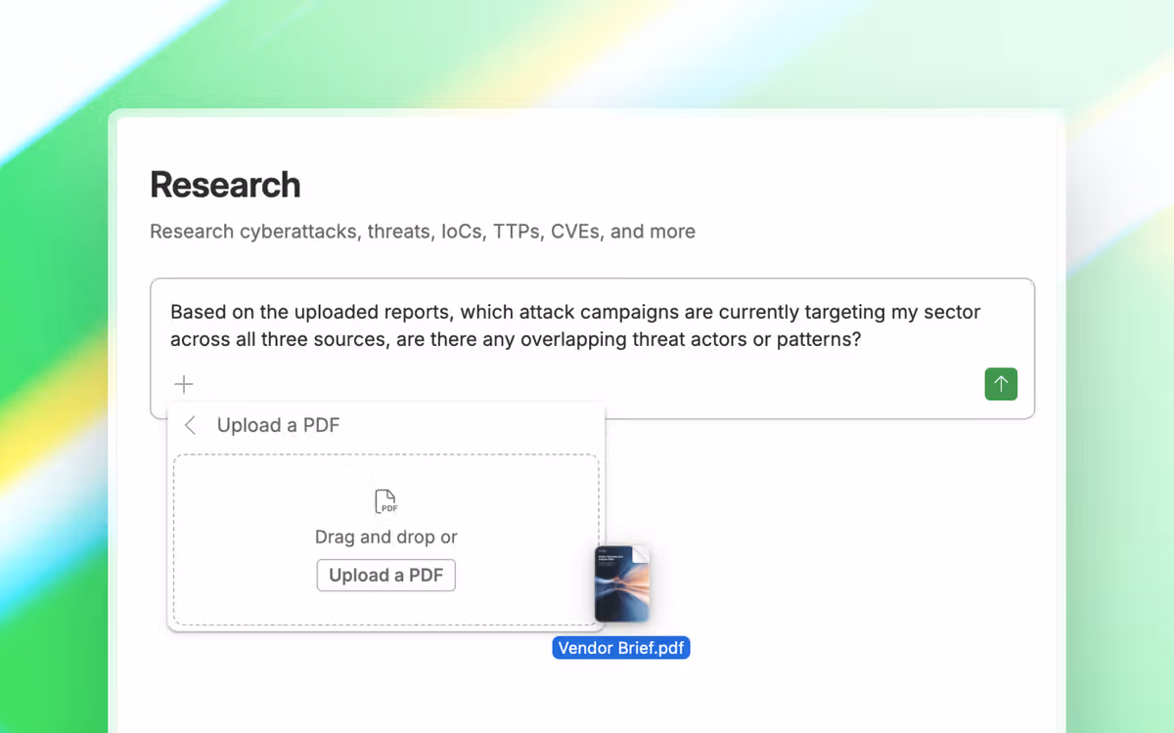
Task: Select the Vendor Brief PDF thumbnail
Action: point(622,584)
